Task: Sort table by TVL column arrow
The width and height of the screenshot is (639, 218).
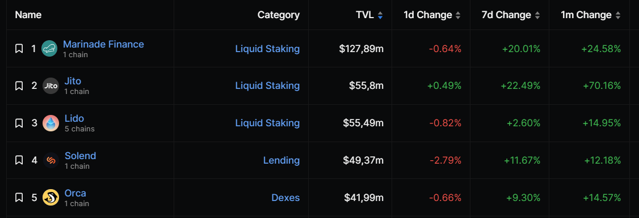Action: [x=380, y=15]
